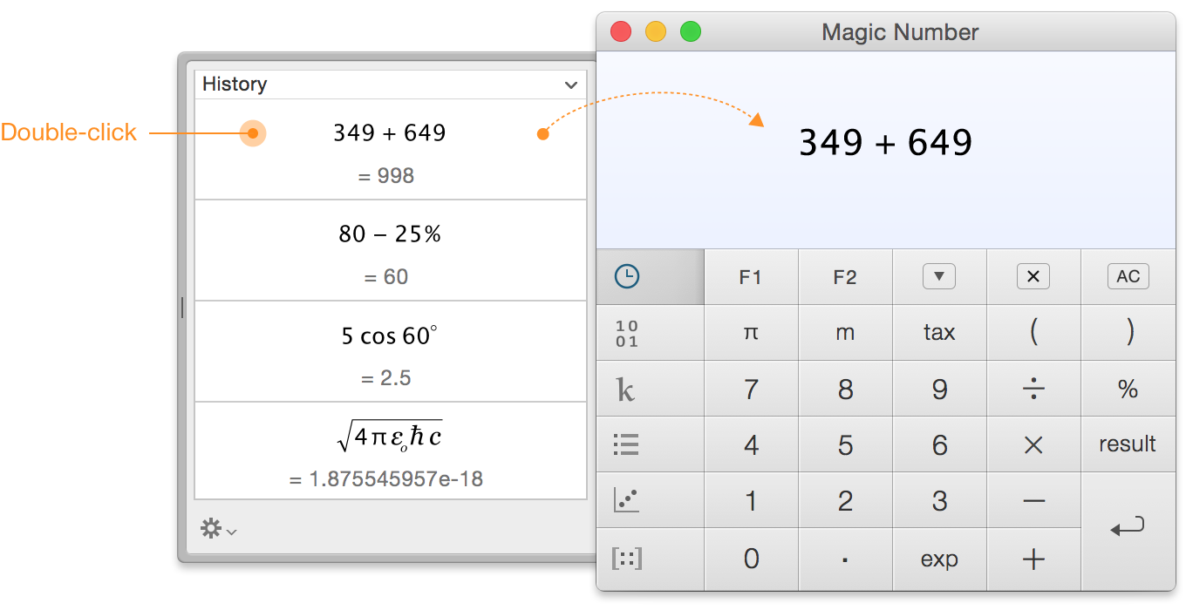
Task: Toggle the history clock button
Action: point(650,277)
